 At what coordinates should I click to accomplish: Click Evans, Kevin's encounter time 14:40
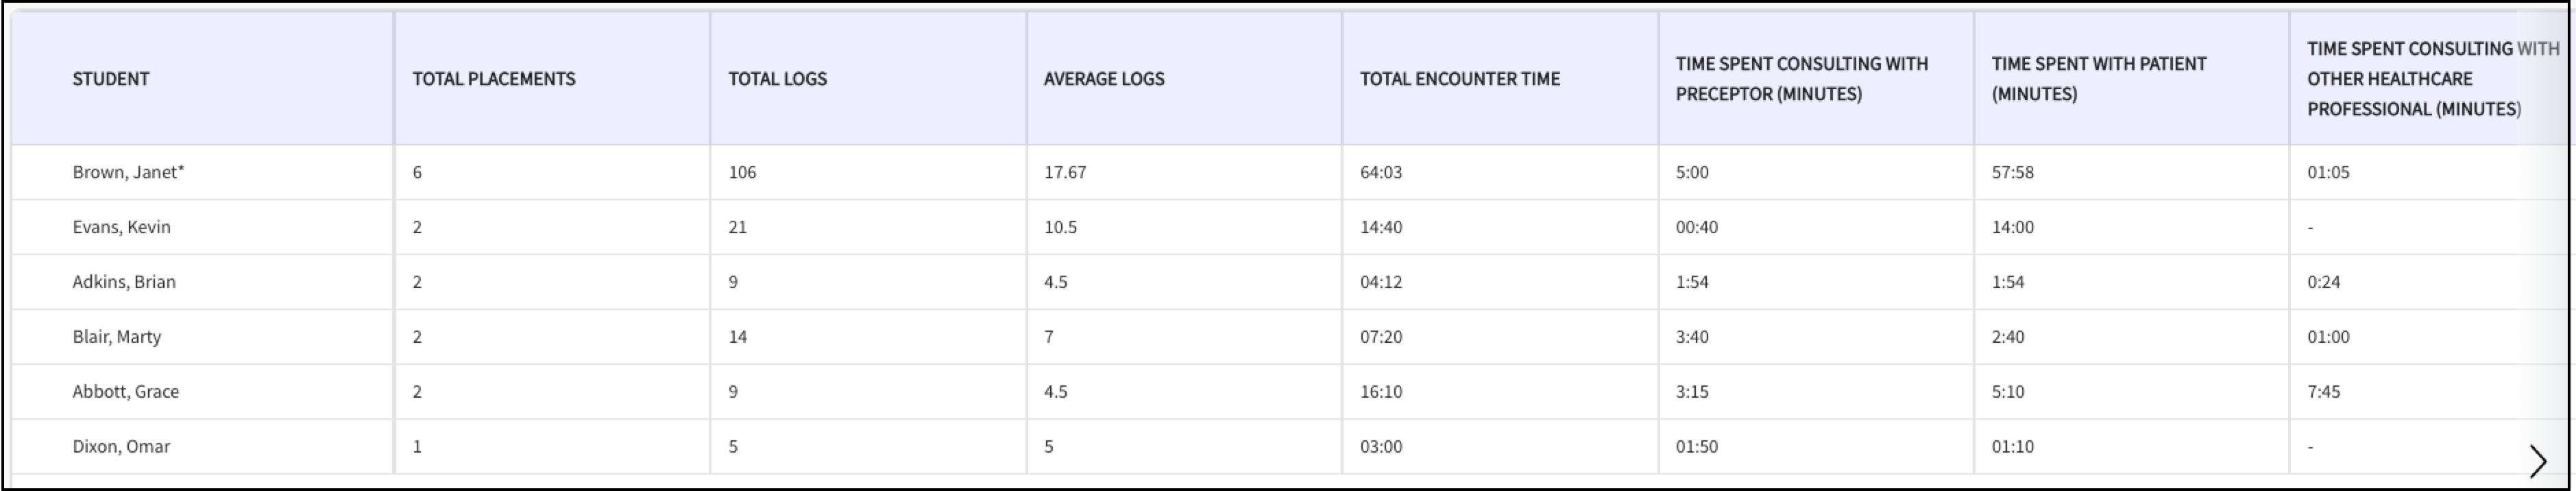click(1380, 227)
